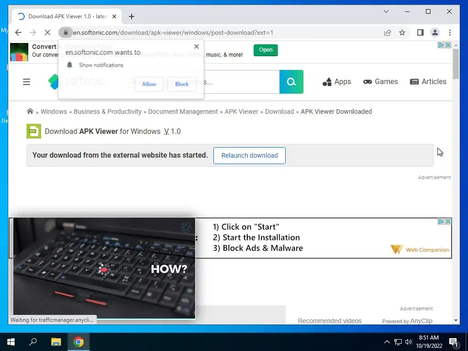Stop loading the page with X button
Viewport: 468px width, 351px height.
(48, 32)
